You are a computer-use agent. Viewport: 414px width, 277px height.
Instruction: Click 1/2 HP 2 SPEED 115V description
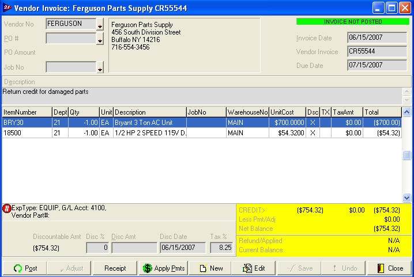[x=150, y=132]
